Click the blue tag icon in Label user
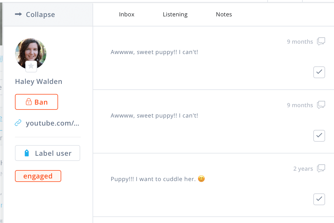The height and width of the screenshot is (223, 334). 27,153
